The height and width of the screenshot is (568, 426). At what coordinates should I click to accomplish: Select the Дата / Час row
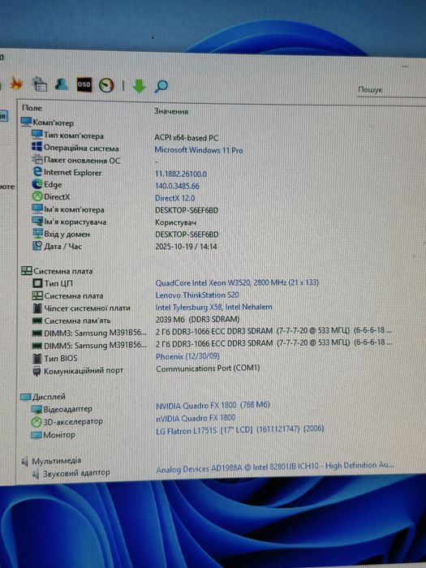[x=58, y=246]
